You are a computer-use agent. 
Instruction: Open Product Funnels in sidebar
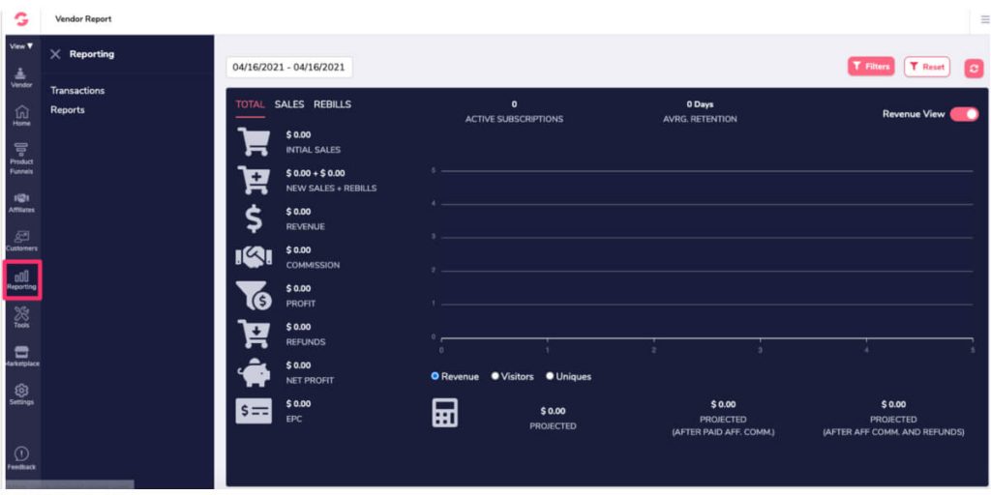tap(21, 159)
